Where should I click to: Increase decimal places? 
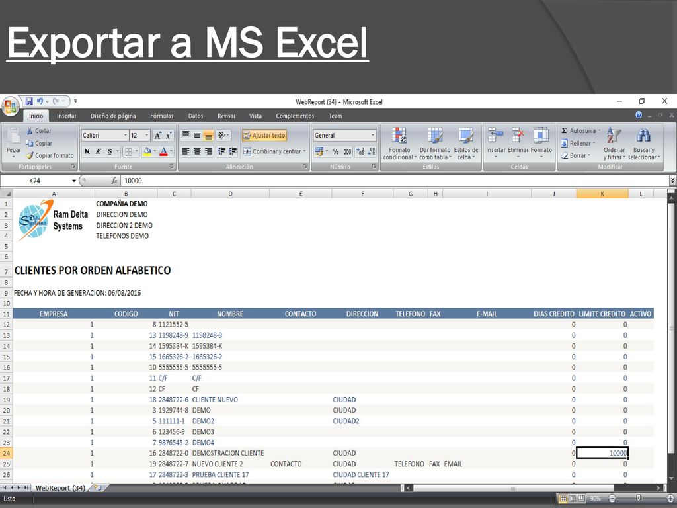click(x=360, y=151)
